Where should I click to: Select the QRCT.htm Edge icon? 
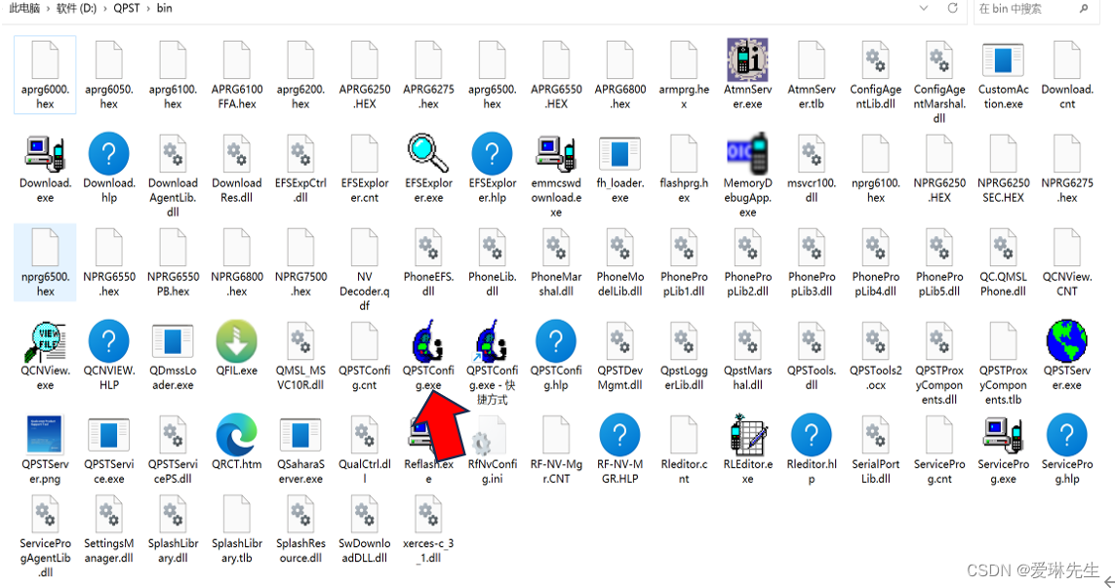(237, 435)
